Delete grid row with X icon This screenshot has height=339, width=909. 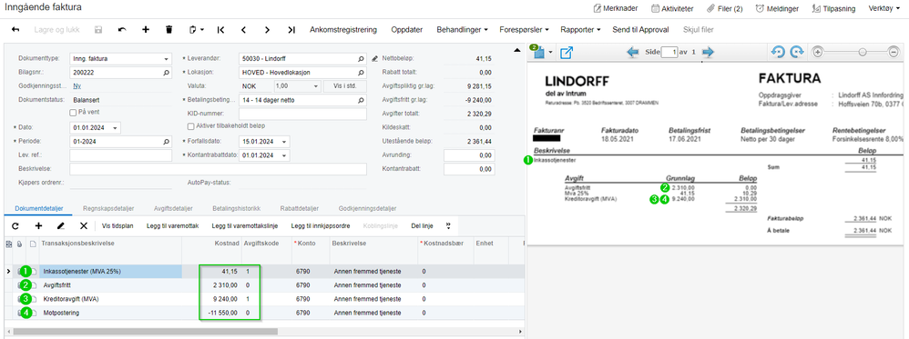83,225
